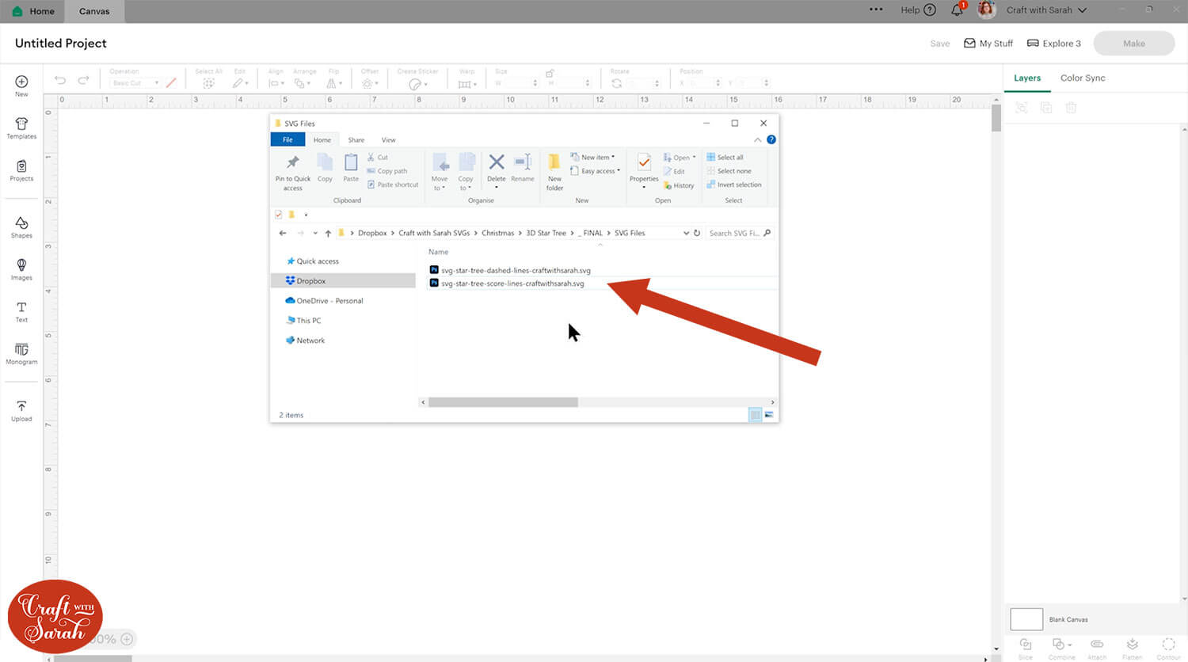1188x662 pixels.
Task: Select the Shapes tool
Action: (21, 226)
